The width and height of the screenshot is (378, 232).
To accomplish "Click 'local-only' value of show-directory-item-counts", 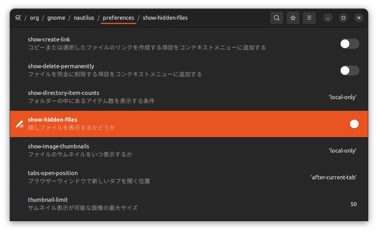I will 343,97.
